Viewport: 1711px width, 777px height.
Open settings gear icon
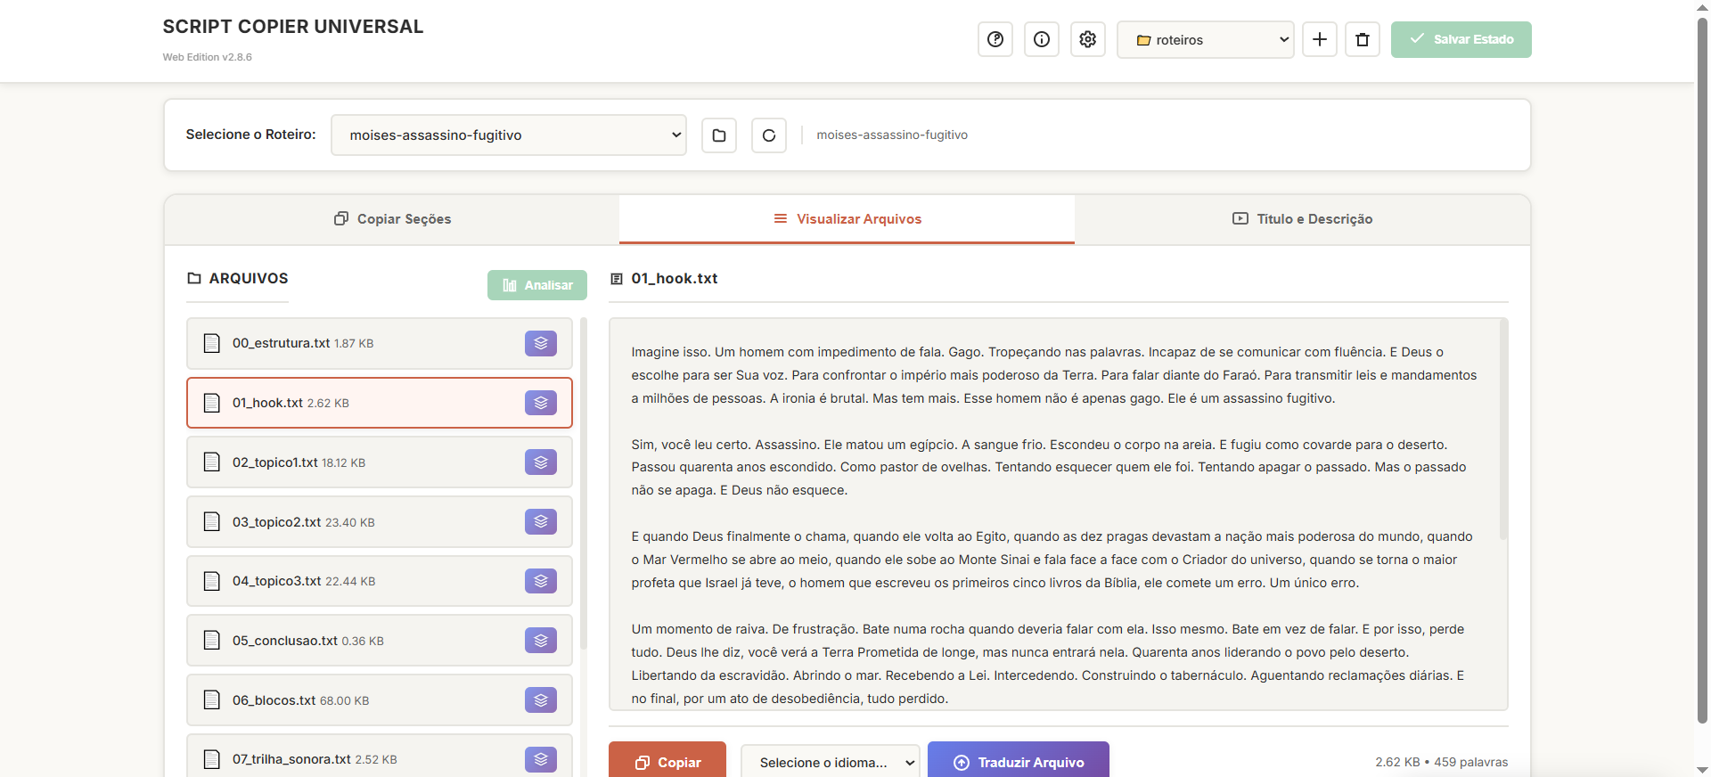point(1088,39)
